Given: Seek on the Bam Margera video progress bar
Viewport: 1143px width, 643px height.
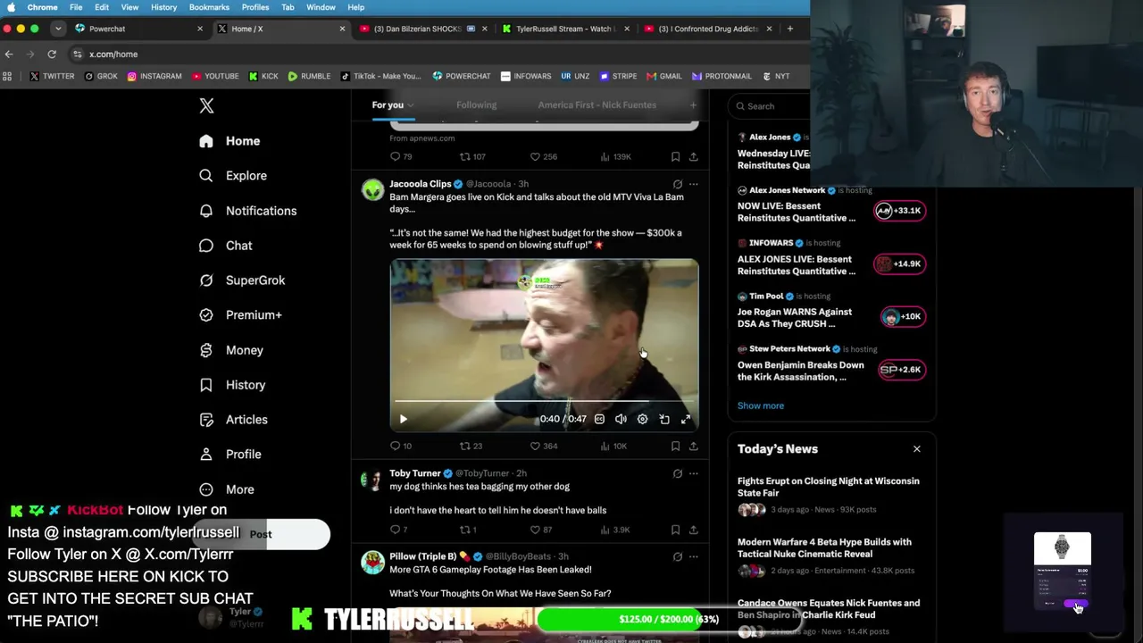Looking at the screenshot, I should (x=544, y=401).
